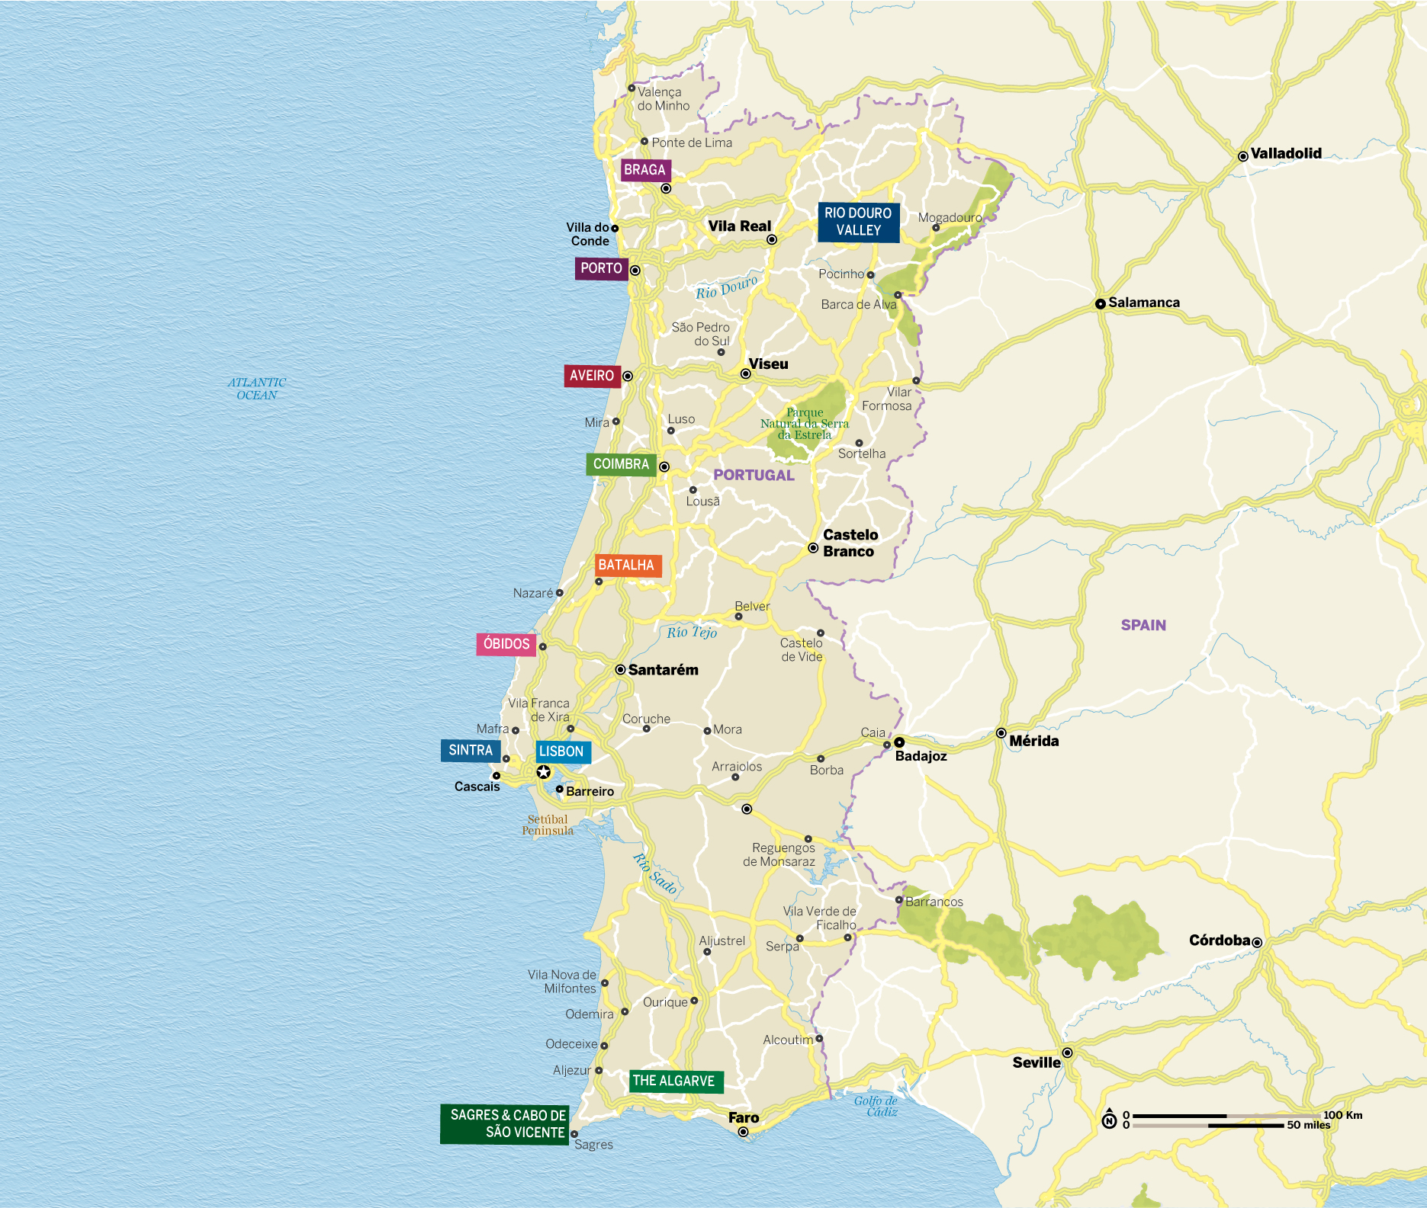The image size is (1427, 1208).
Task: Click the Barrancos town dot
Action: click(899, 900)
